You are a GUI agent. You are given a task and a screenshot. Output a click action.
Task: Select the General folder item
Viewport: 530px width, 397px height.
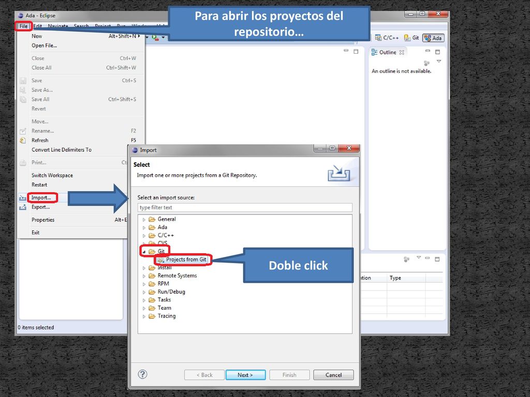[162, 219]
